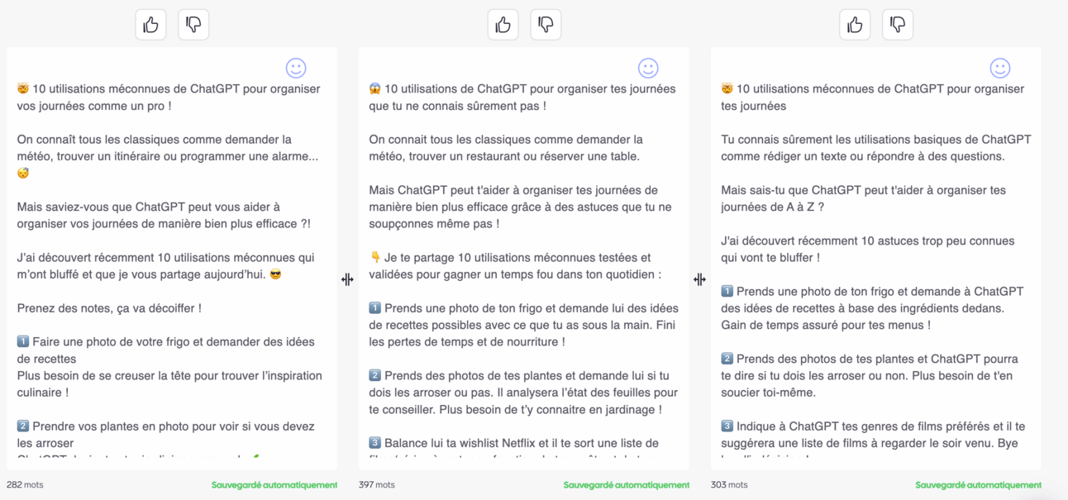Thumbs down the right draft

[x=898, y=25]
